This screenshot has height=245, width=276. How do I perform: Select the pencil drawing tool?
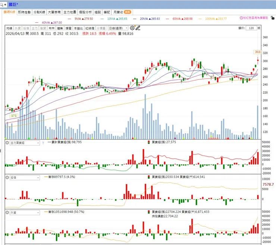(138, 28)
